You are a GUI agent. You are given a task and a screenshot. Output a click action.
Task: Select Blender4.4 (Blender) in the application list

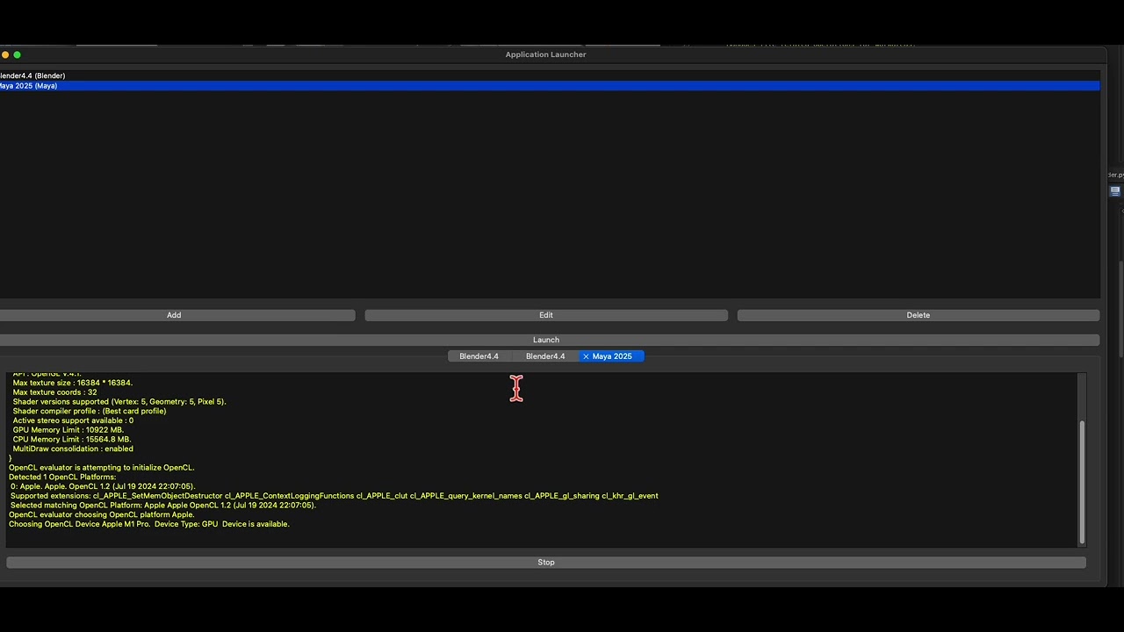pos(550,75)
